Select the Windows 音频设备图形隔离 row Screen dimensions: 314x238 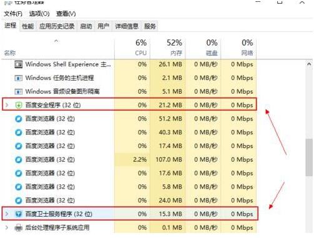[x=129, y=92]
